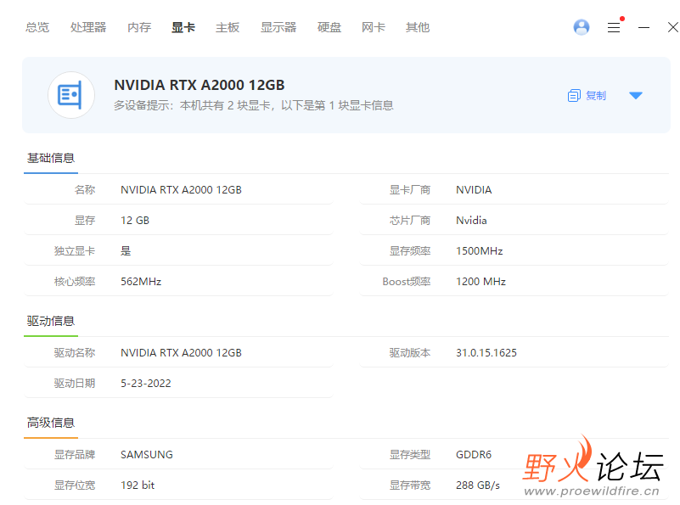Viewport: 680px width, 505px height.
Task: Click the 基础信息 section heading
Action: tap(51, 158)
